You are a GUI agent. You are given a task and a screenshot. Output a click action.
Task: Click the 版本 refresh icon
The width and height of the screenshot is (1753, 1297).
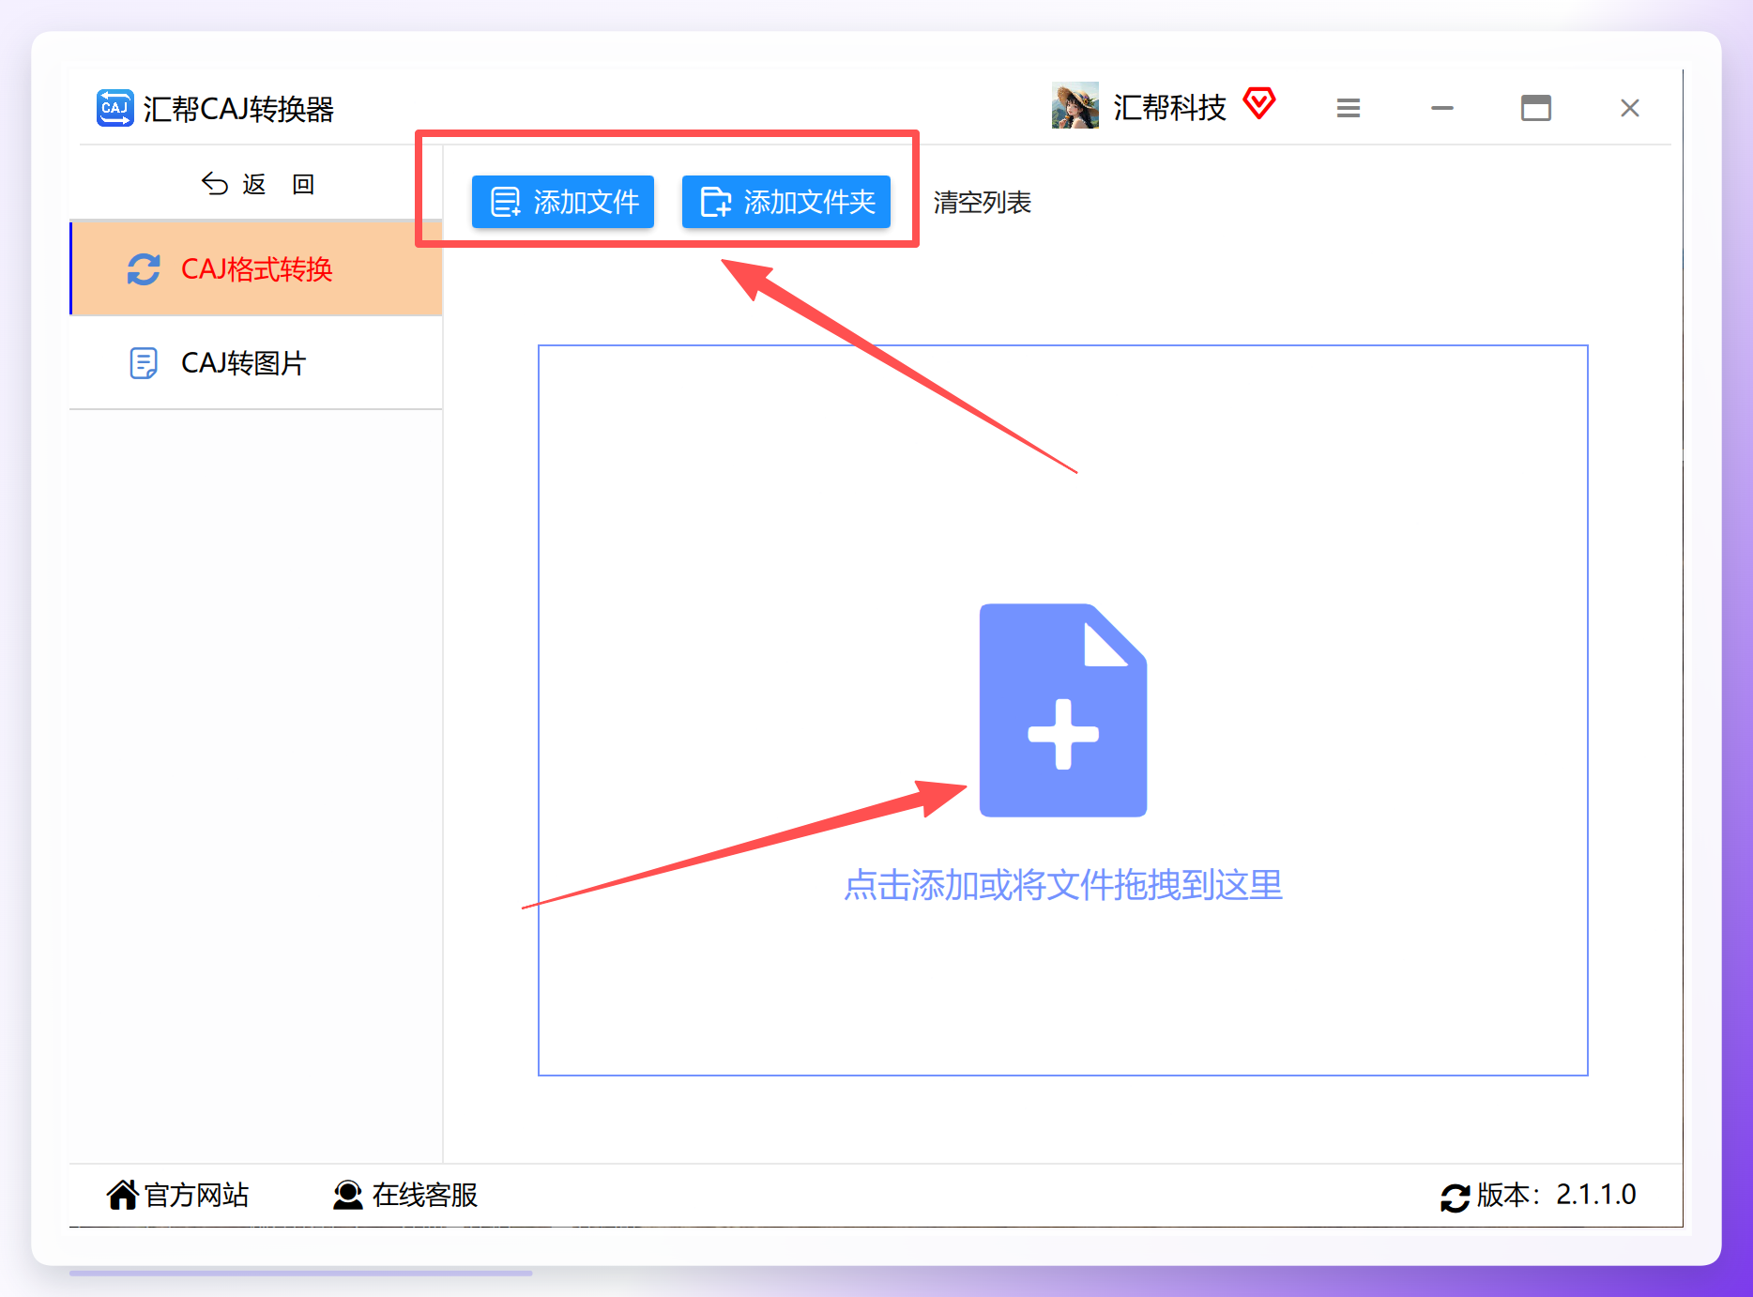1455,1198
